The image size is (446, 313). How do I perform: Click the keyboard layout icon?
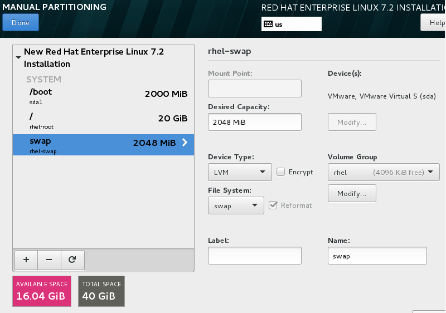(x=268, y=24)
